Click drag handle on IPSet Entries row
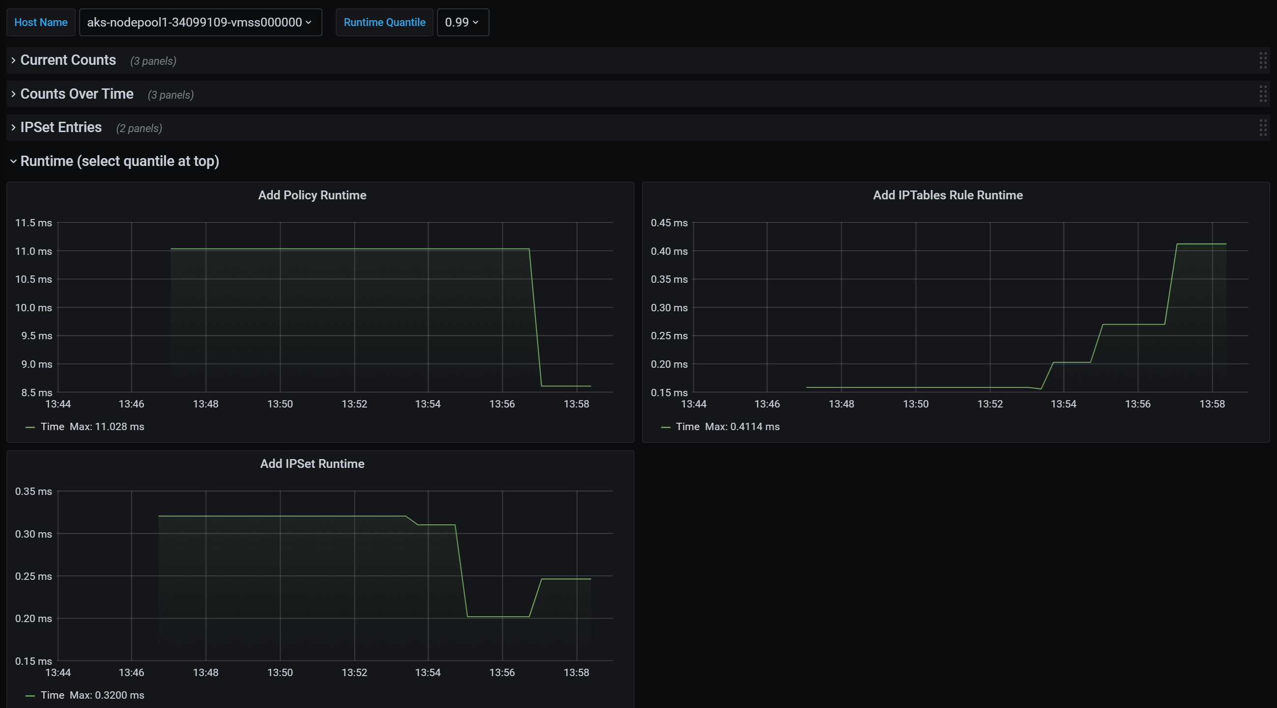1277x708 pixels. point(1263,128)
